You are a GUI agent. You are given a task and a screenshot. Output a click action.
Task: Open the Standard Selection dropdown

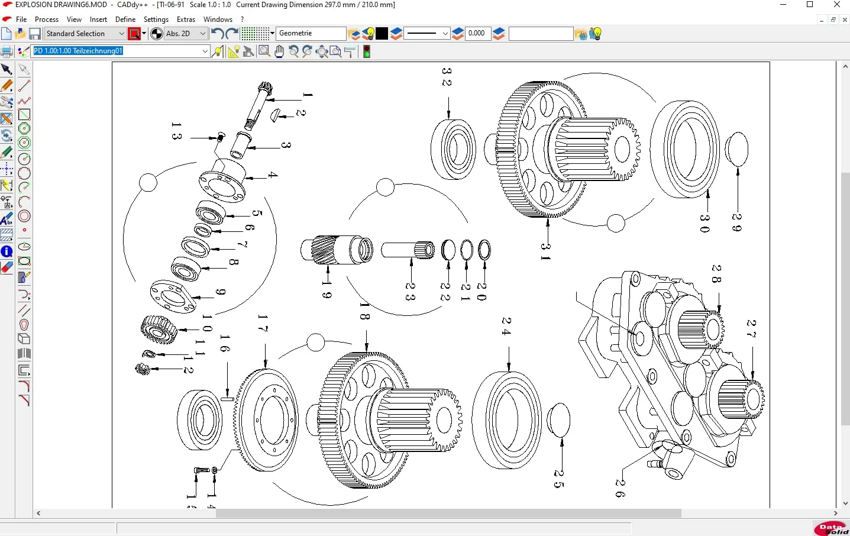(121, 34)
